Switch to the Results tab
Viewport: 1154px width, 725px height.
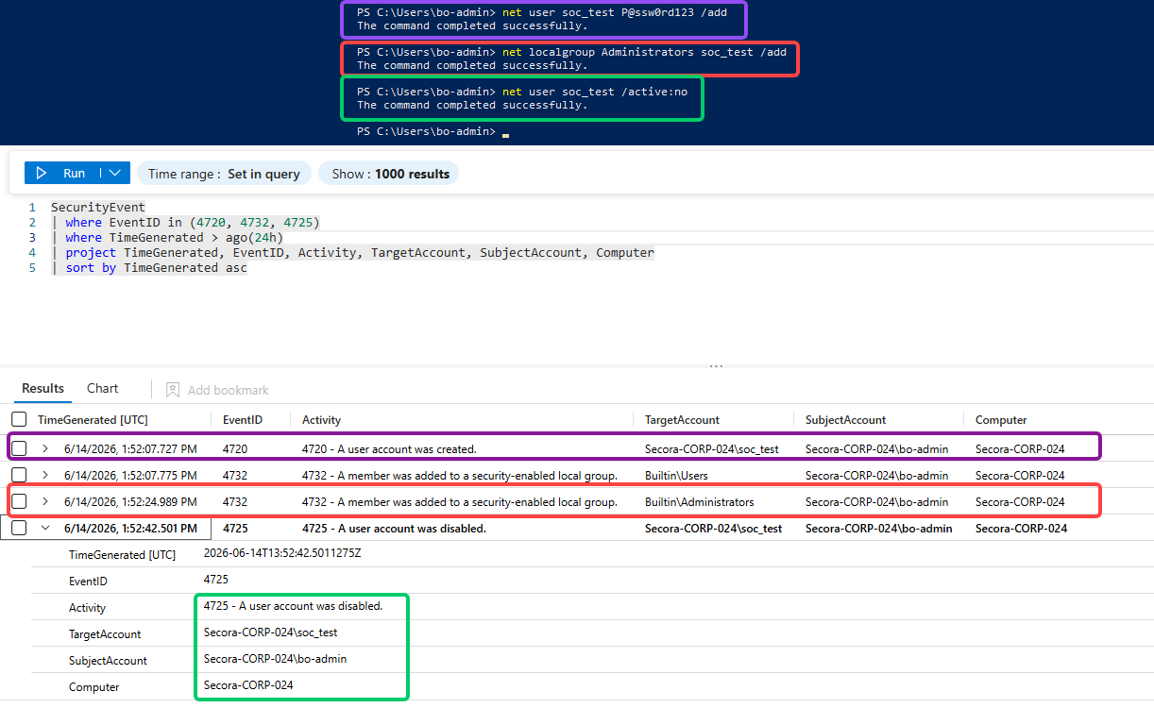(x=42, y=388)
